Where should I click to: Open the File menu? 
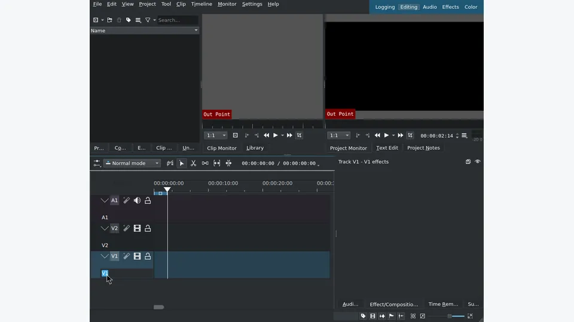click(97, 4)
